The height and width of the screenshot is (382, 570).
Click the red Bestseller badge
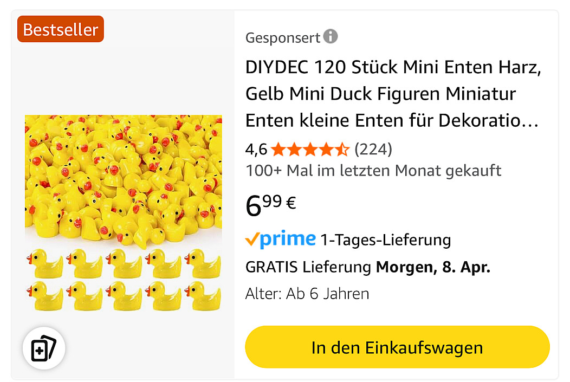pos(61,29)
